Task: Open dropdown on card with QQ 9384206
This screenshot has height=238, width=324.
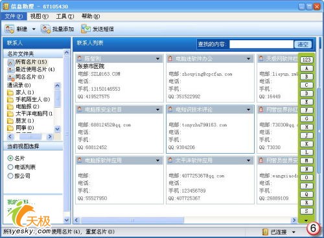Action: (x=249, y=110)
